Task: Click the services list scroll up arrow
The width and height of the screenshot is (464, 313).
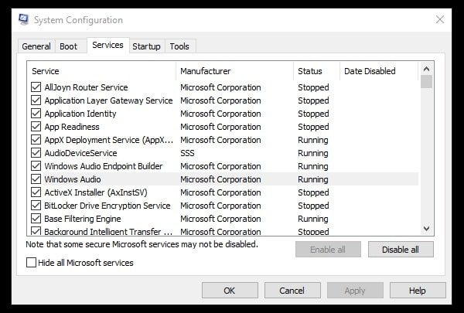Action: click(426, 69)
